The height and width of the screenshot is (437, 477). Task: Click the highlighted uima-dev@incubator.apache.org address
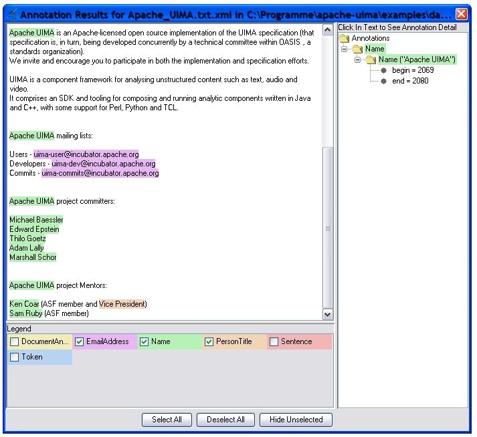(x=103, y=164)
